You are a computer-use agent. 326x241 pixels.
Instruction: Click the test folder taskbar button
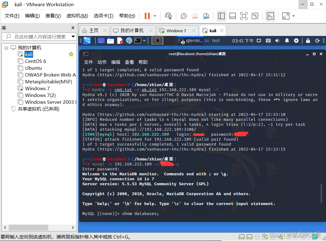[x=212, y=41]
